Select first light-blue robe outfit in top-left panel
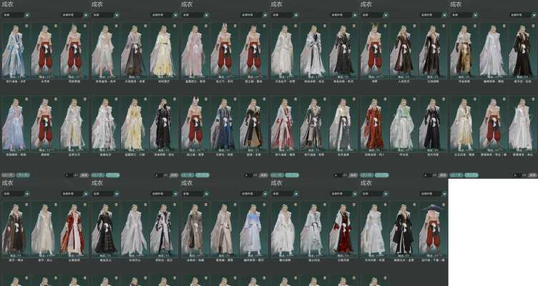 pyautogui.click(x=14, y=51)
